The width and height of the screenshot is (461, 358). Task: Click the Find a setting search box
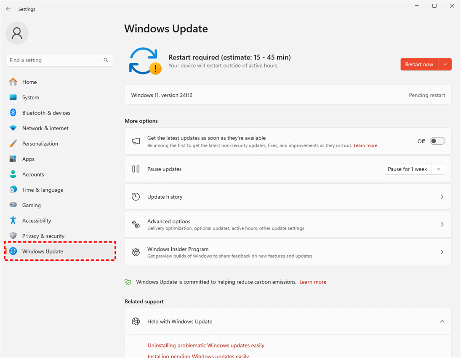click(55, 60)
